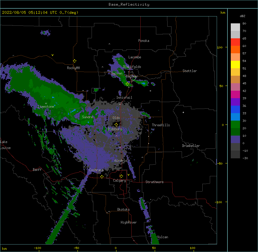Image resolution: width=258 pixels, height=252 pixels.
Task: Click the Sundre town label
Action: point(87,117)
